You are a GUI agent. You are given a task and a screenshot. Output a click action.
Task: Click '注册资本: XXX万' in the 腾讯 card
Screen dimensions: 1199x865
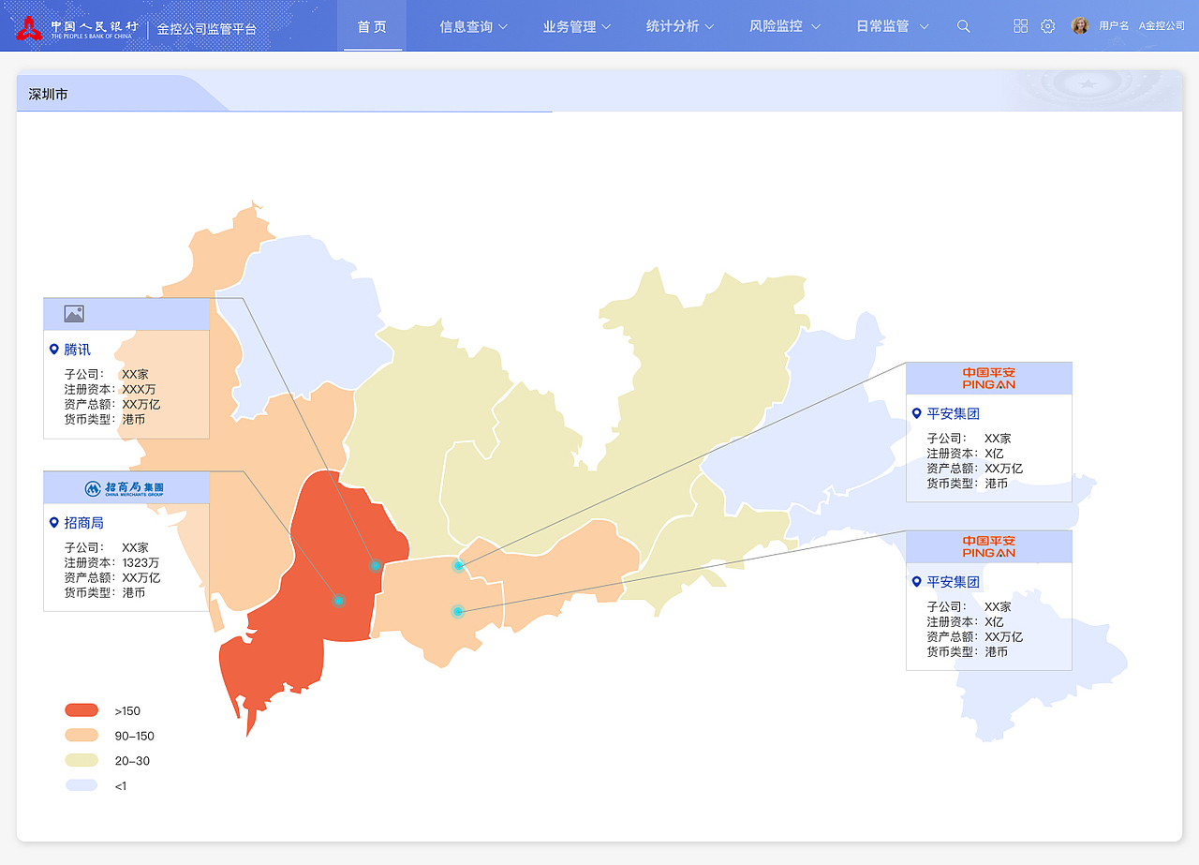pyautogui.click(x=111, y=389)
